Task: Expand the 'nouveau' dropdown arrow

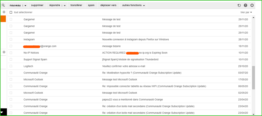Action: point(25,6)
